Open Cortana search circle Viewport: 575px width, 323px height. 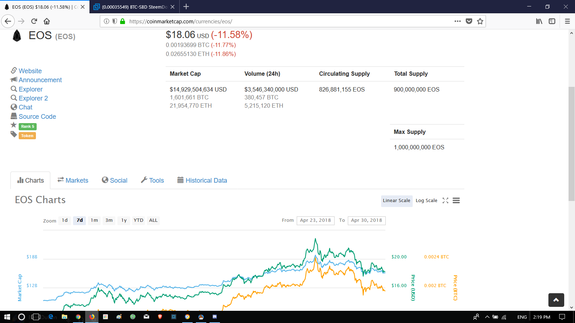(22, 317)
